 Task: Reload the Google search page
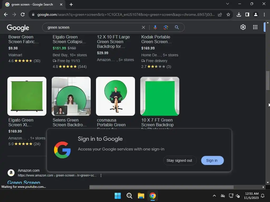23,15
